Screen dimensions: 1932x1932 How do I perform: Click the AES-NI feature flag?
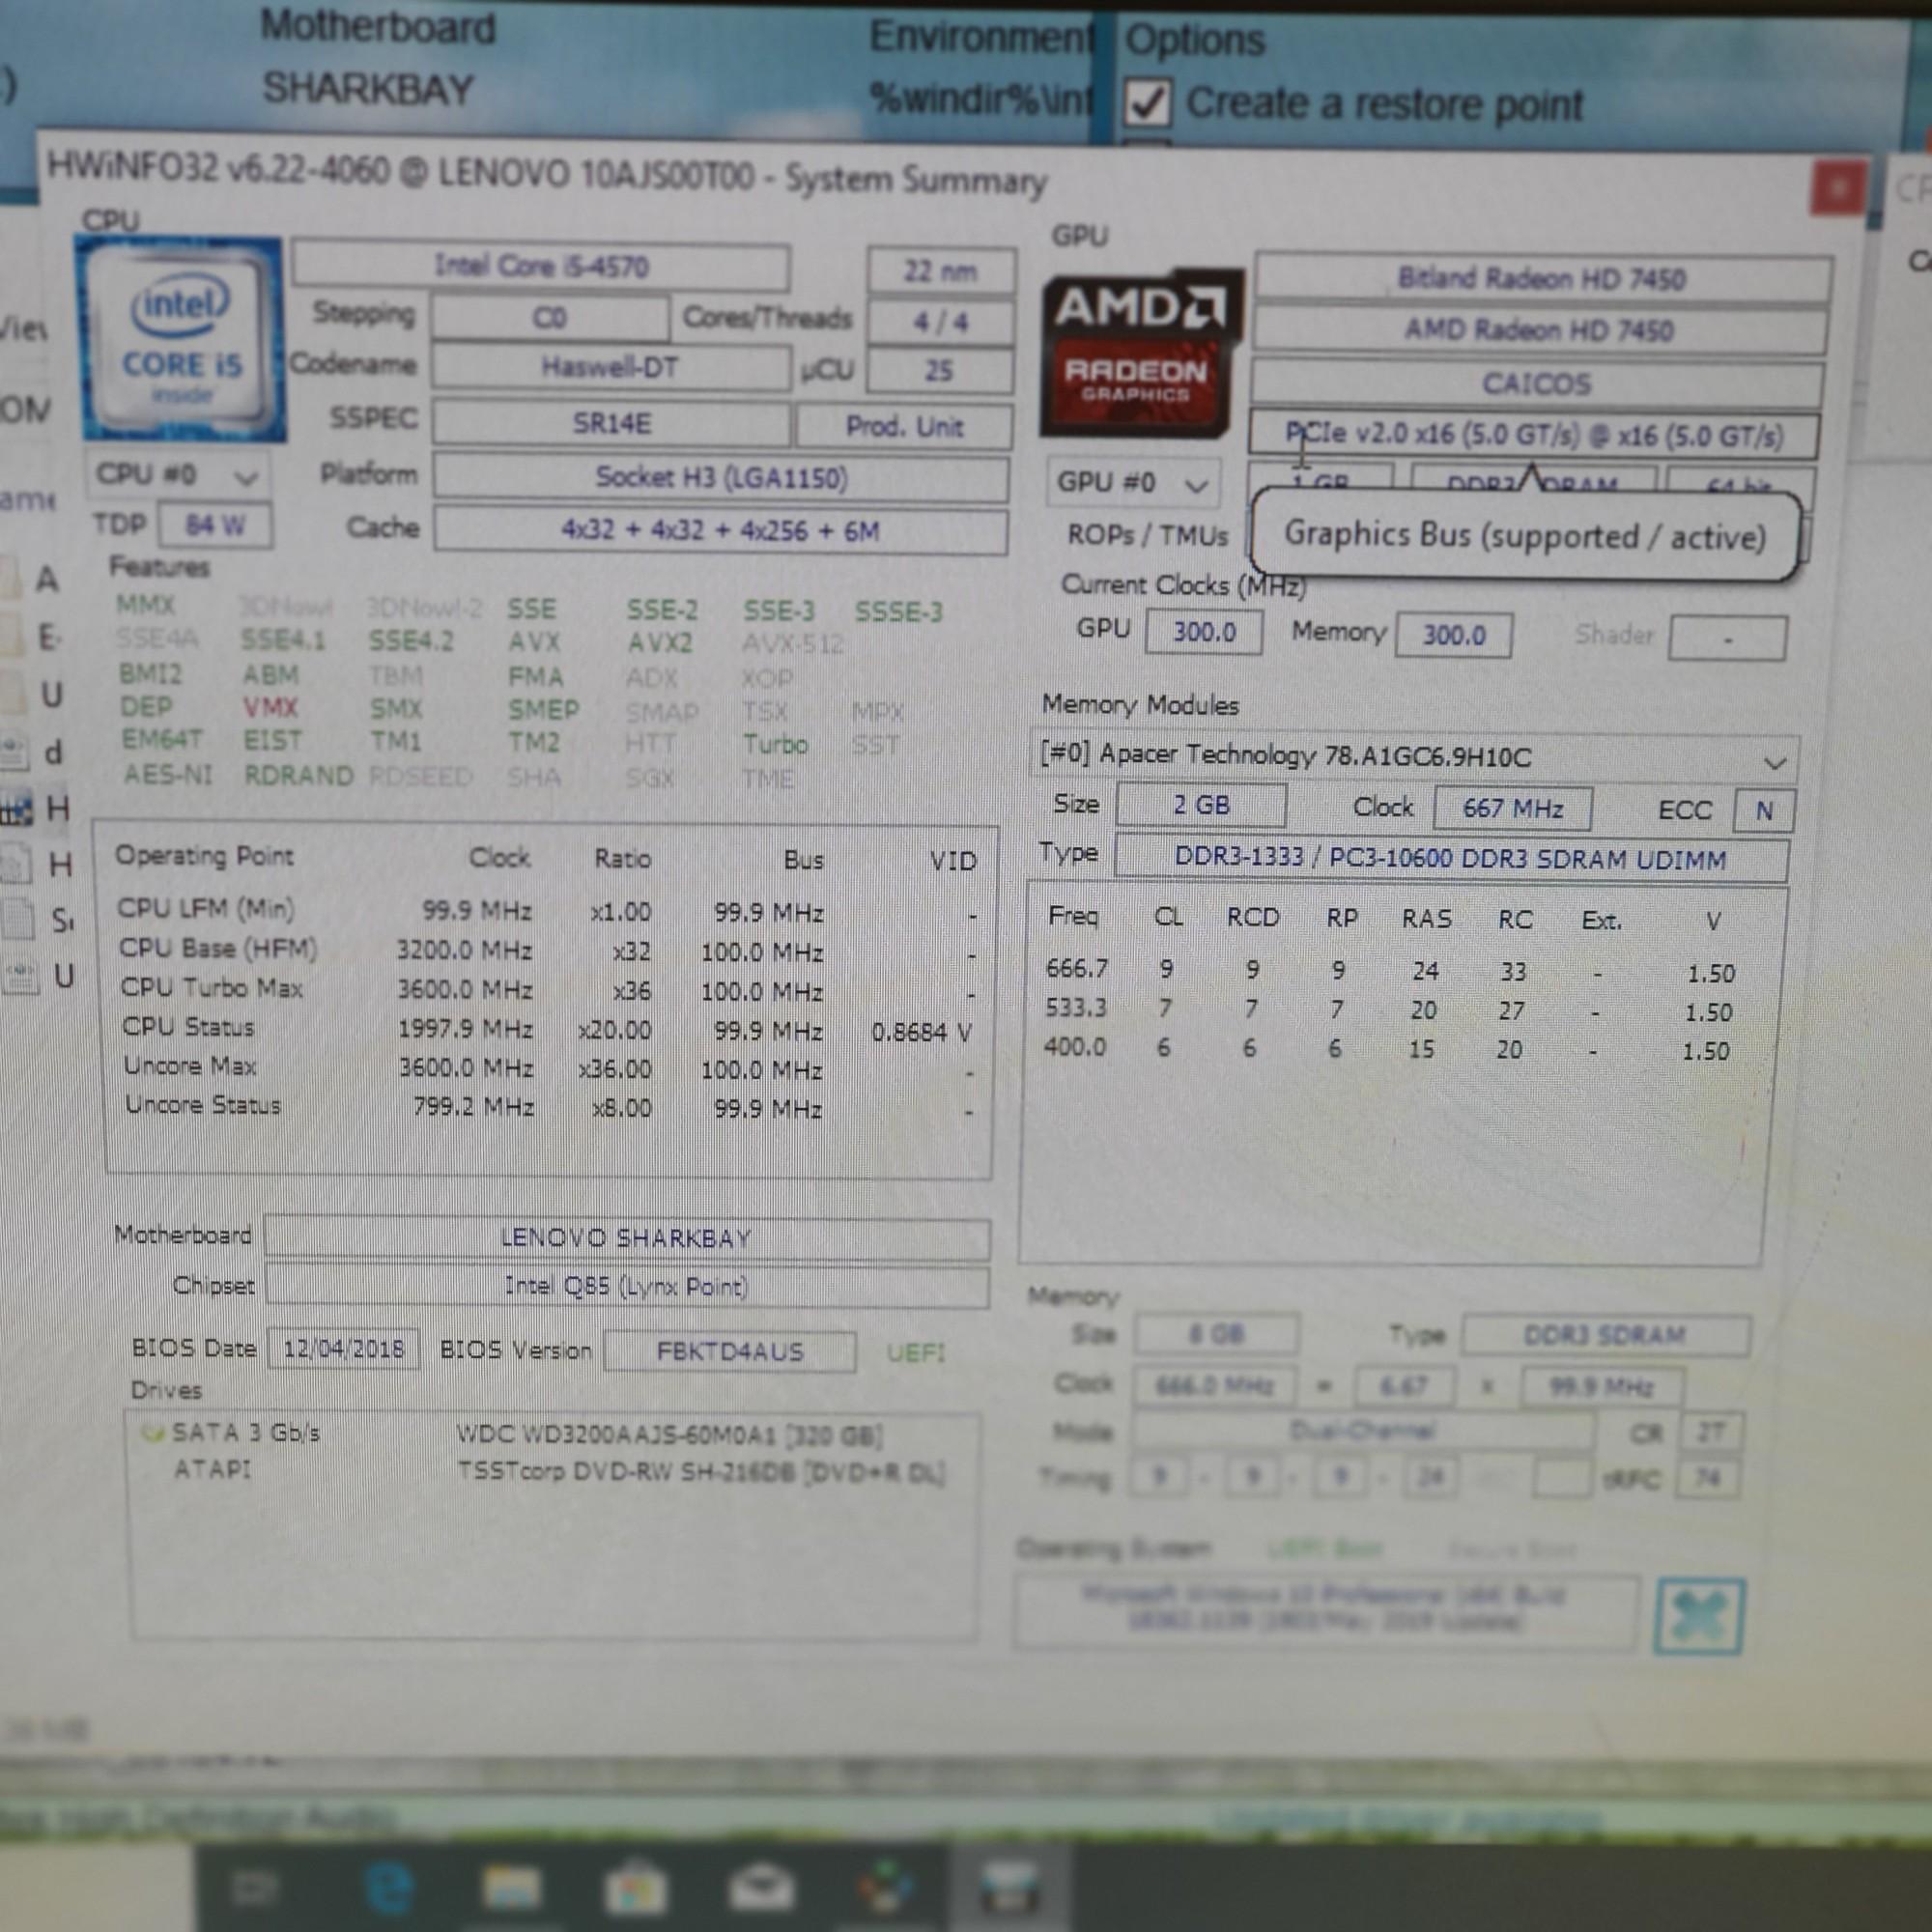click(168, 775)
